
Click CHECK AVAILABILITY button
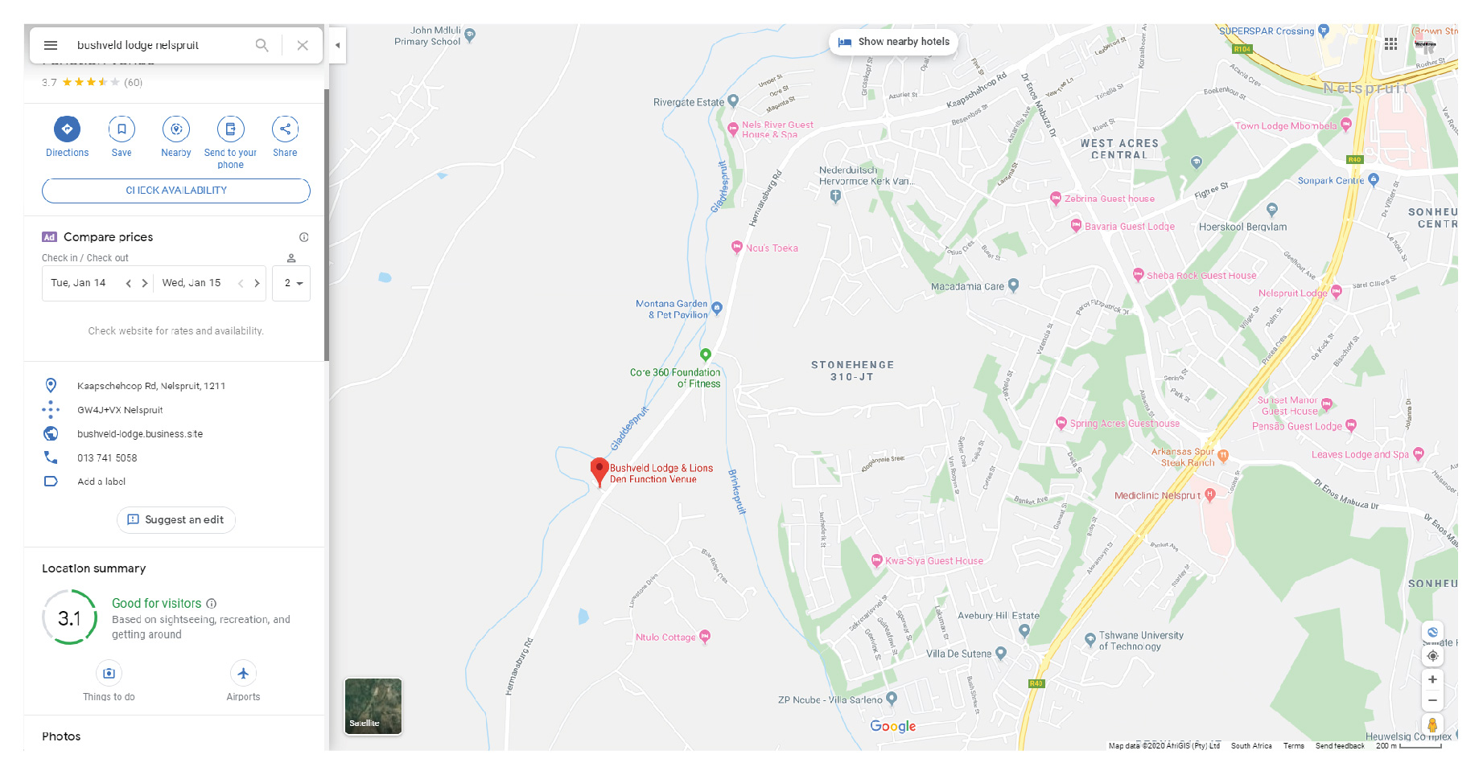point(176,191)
